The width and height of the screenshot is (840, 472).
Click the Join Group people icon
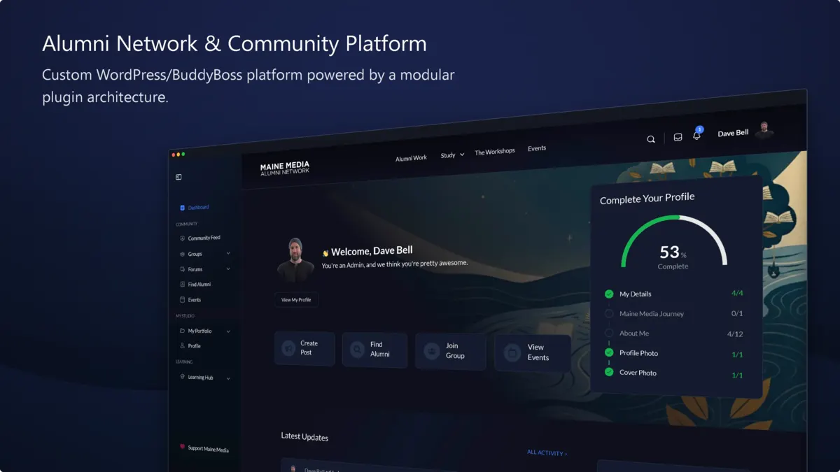pos(433,350)
